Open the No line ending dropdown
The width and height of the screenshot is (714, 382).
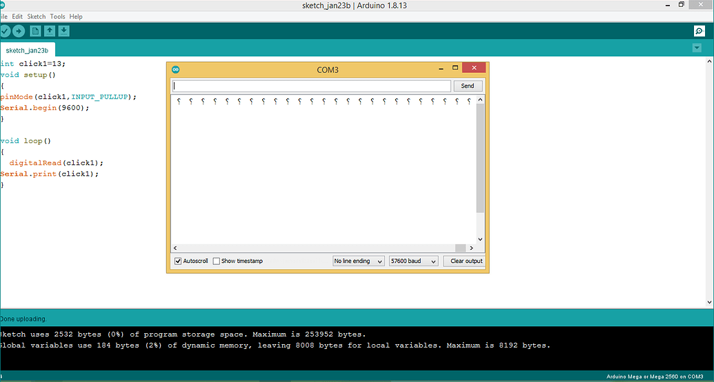click(358, 261)
